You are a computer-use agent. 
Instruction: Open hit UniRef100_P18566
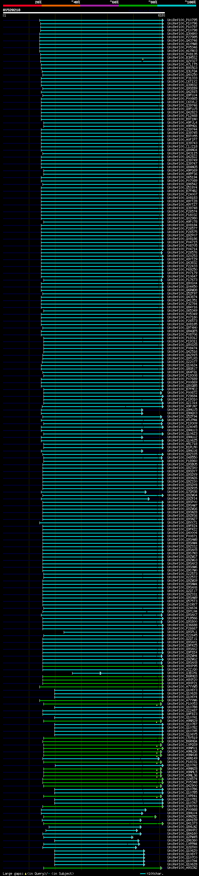182,618
